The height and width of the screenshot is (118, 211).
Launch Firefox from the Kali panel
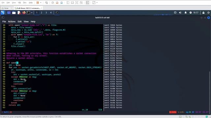click(24, 13)
